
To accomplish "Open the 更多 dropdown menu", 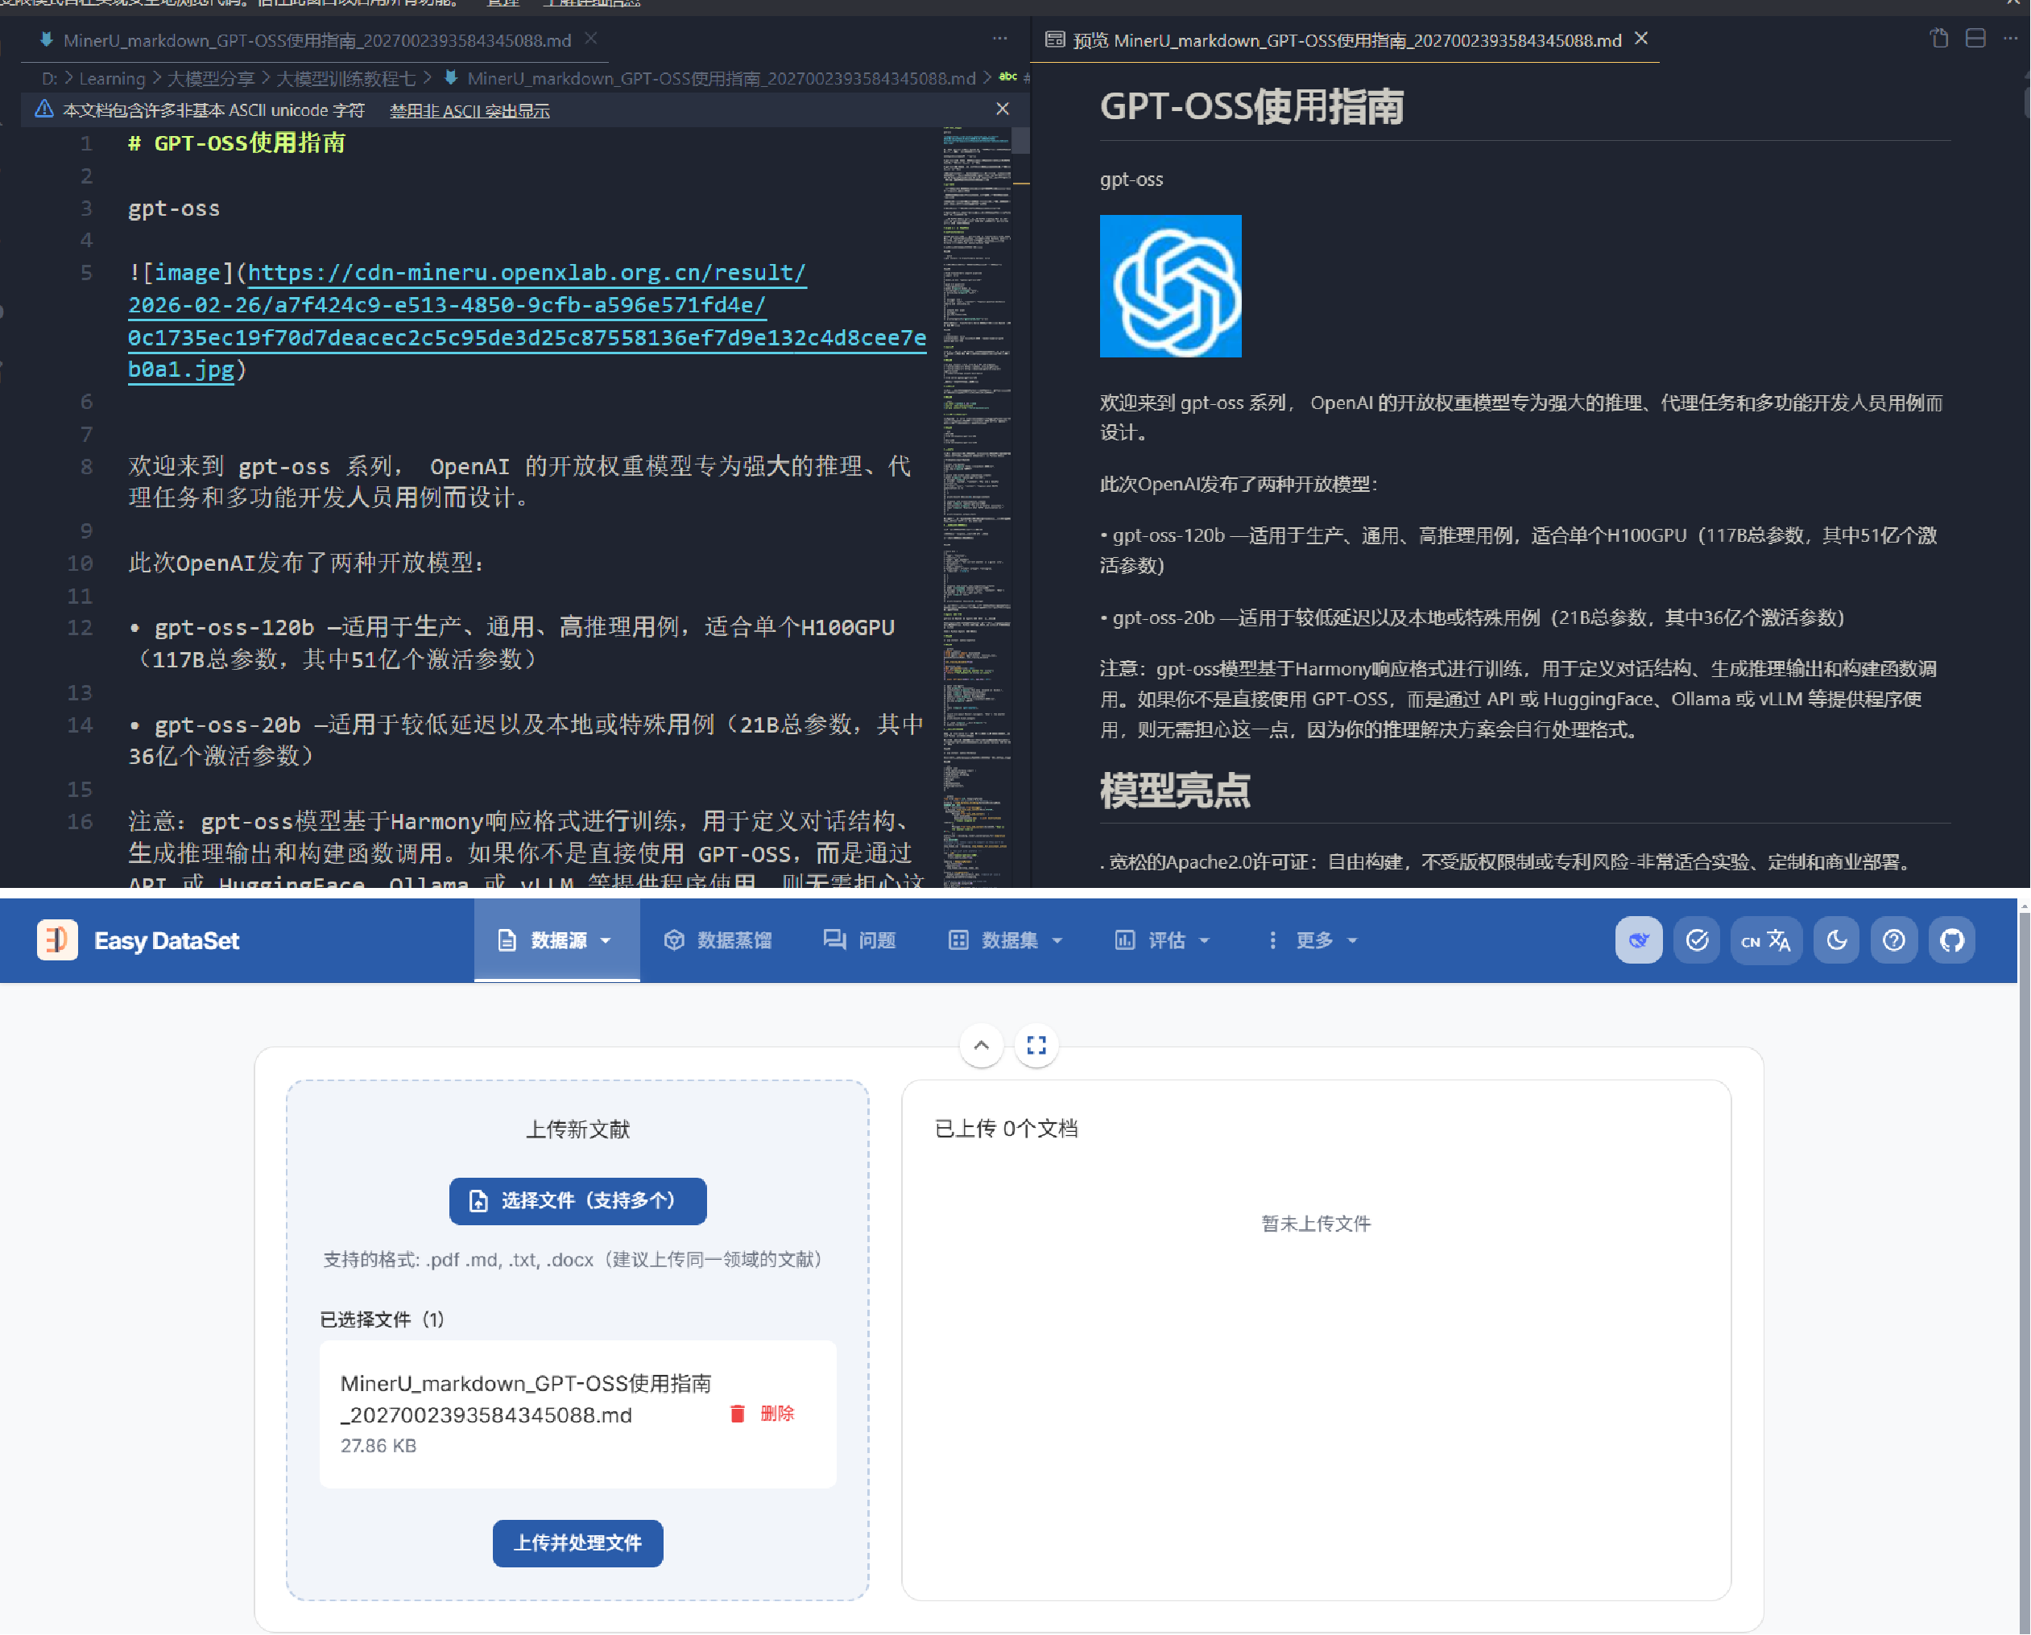I will click(x=1317, y=940).
